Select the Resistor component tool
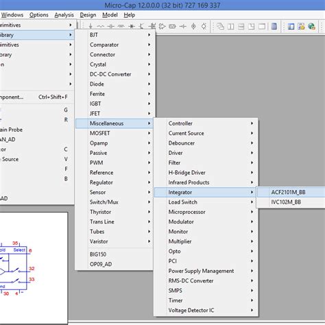Viewport: 325px width, 325px height. pos(101,27)
